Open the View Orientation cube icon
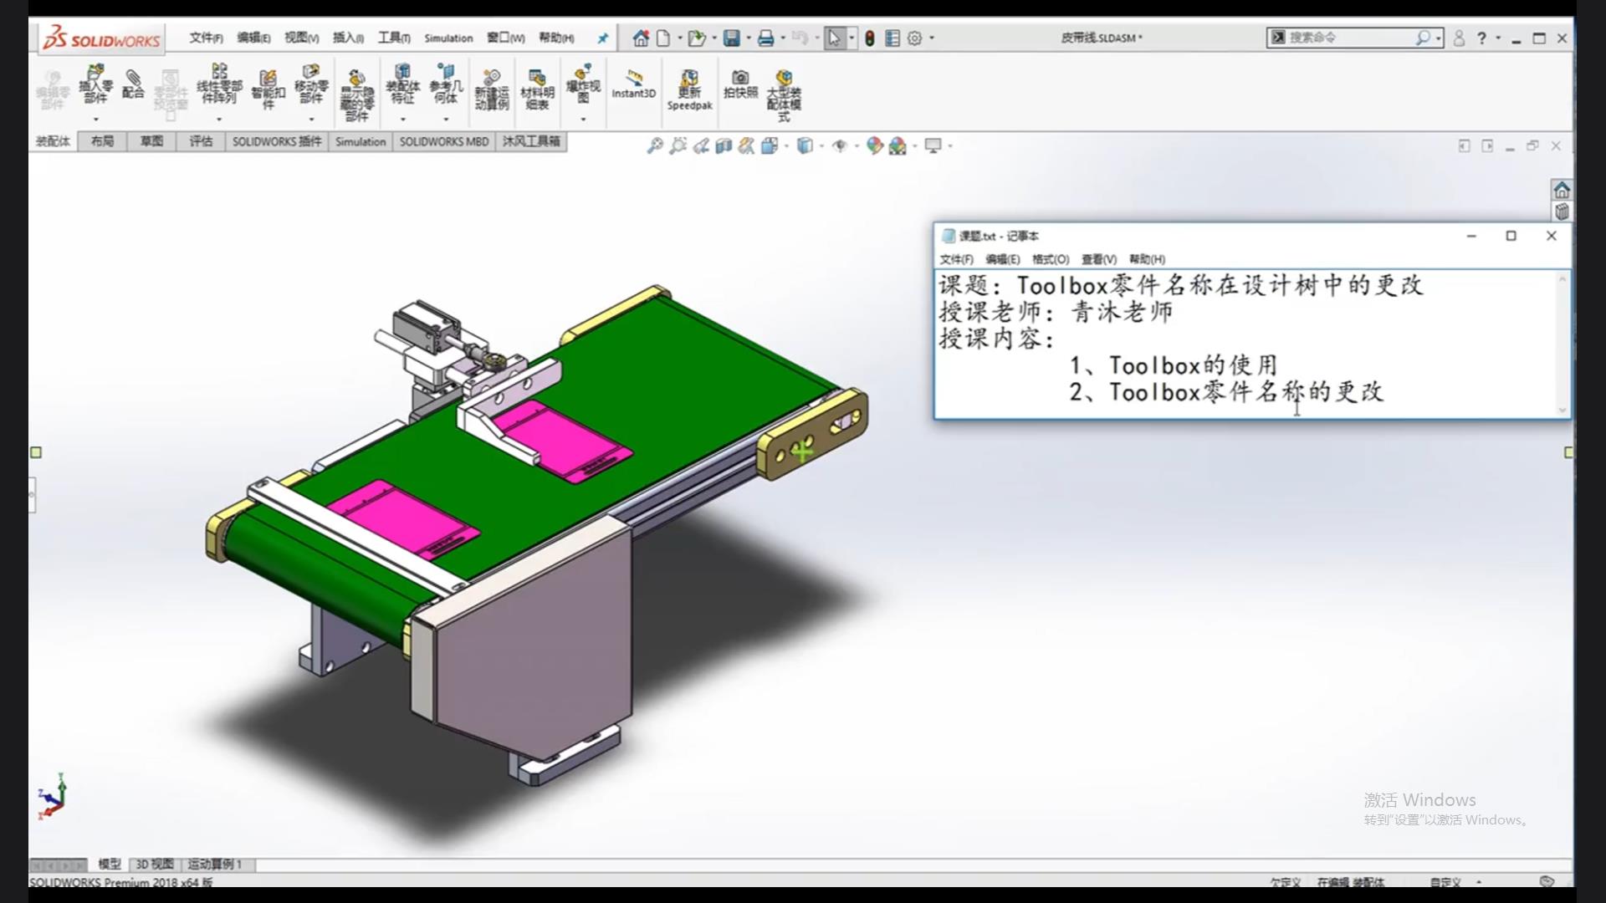The image size is (1606, 903). pos(769,146)
